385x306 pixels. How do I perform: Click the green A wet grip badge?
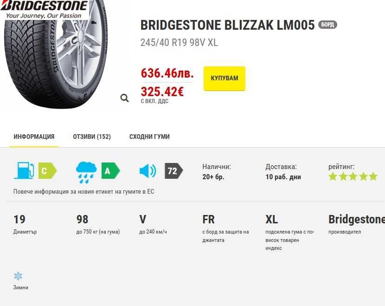coord(110,171)
